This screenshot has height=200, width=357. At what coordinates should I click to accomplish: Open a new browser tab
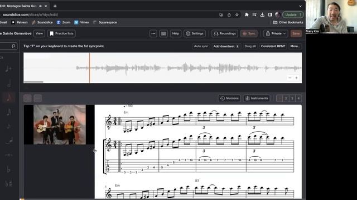point(55,6)
